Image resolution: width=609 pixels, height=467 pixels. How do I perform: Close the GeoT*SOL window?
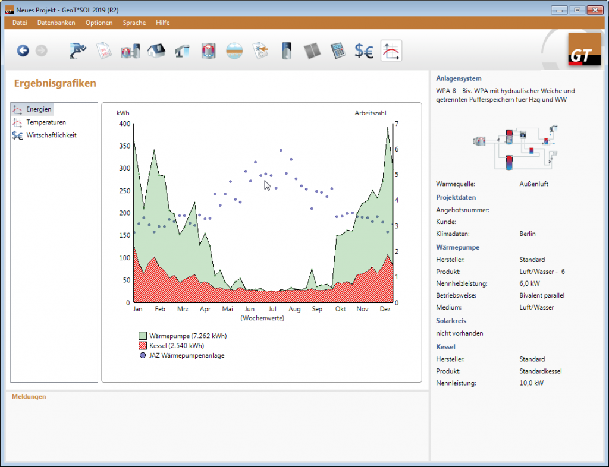(595, 10)
